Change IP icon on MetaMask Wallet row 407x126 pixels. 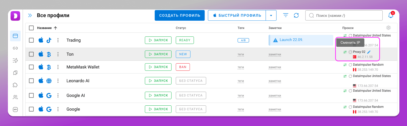pyautogui.click(x=350, y=65)
